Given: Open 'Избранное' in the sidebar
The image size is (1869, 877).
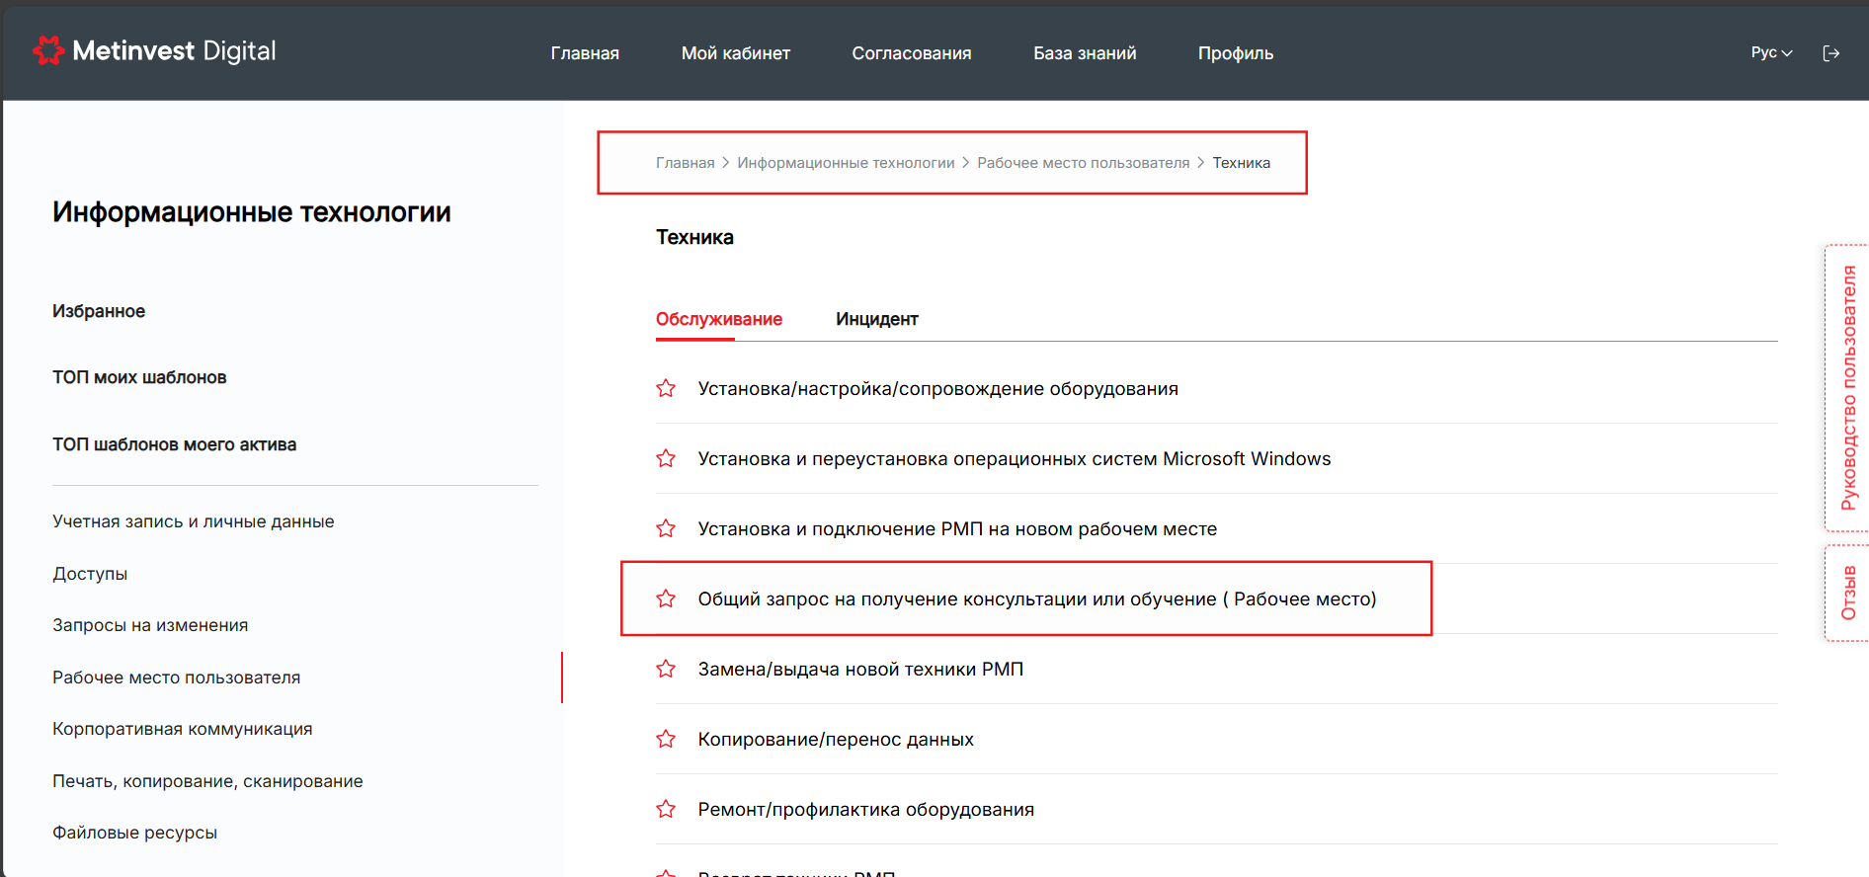Looking at the screenshot, I should [99, 311].
